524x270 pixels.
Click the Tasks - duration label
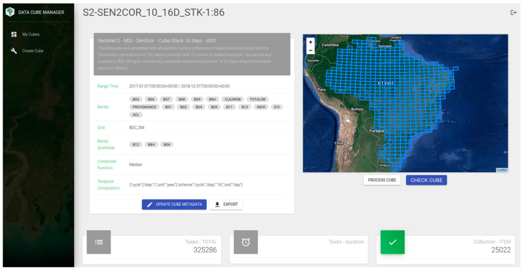[346, 242]
